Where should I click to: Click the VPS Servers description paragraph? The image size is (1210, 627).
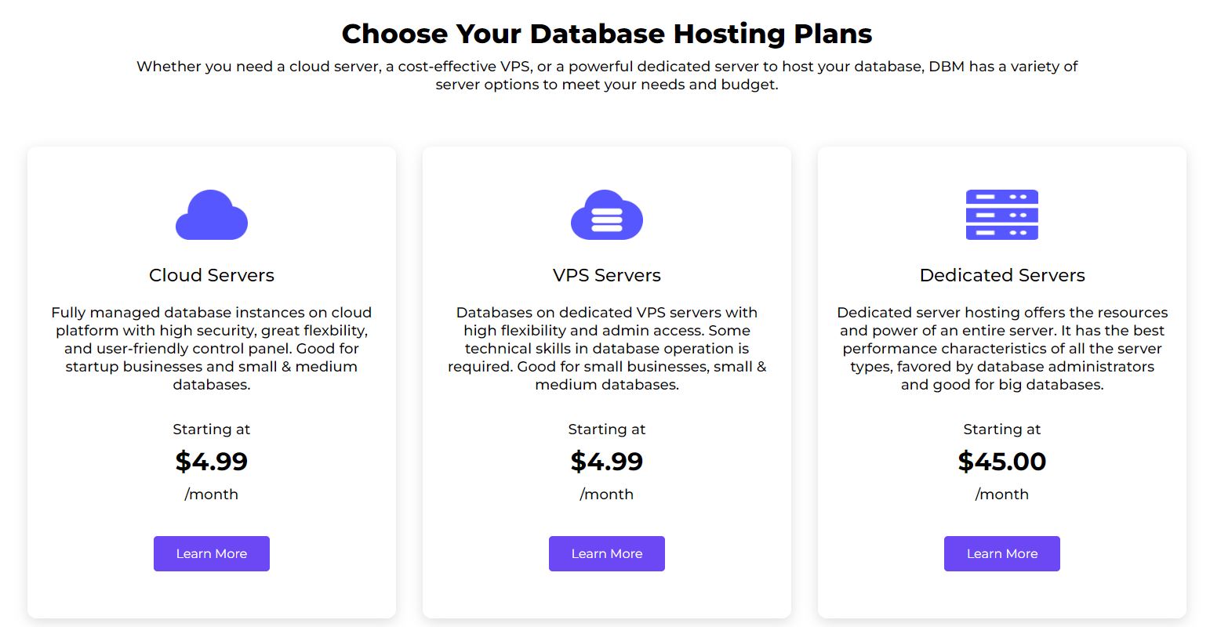tap(607, 349)
